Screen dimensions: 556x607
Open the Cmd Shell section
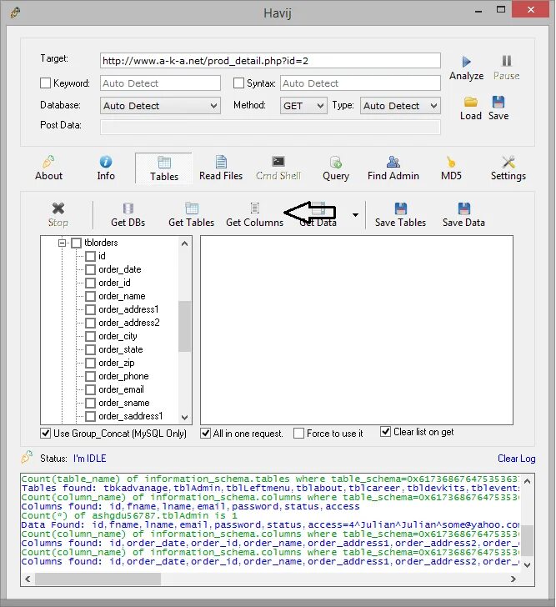[278, 168]
